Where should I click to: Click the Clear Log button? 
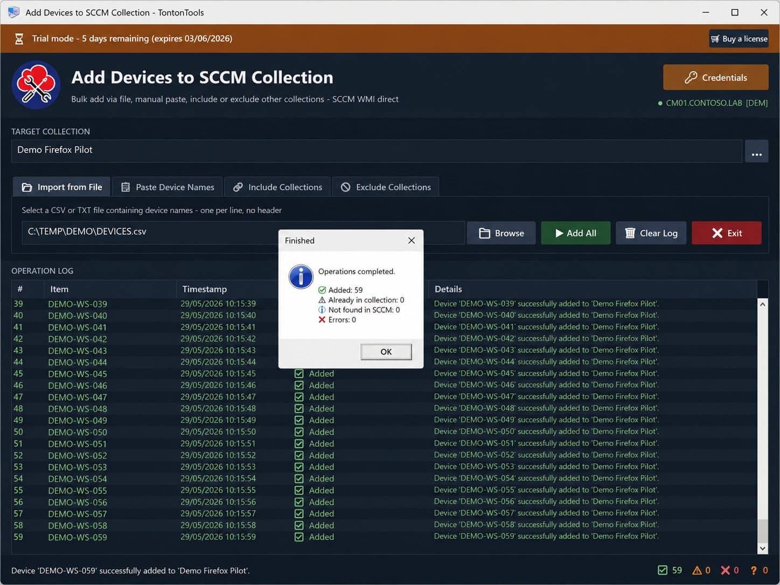[651, 233]
